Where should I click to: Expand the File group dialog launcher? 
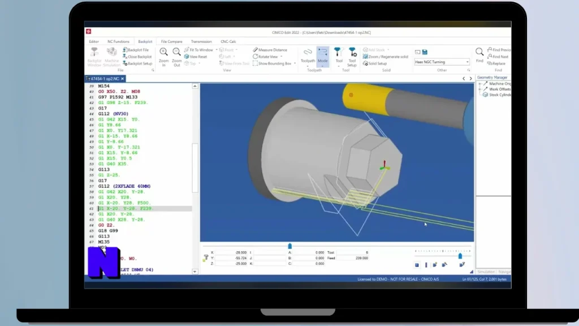(x=153, y=70)
